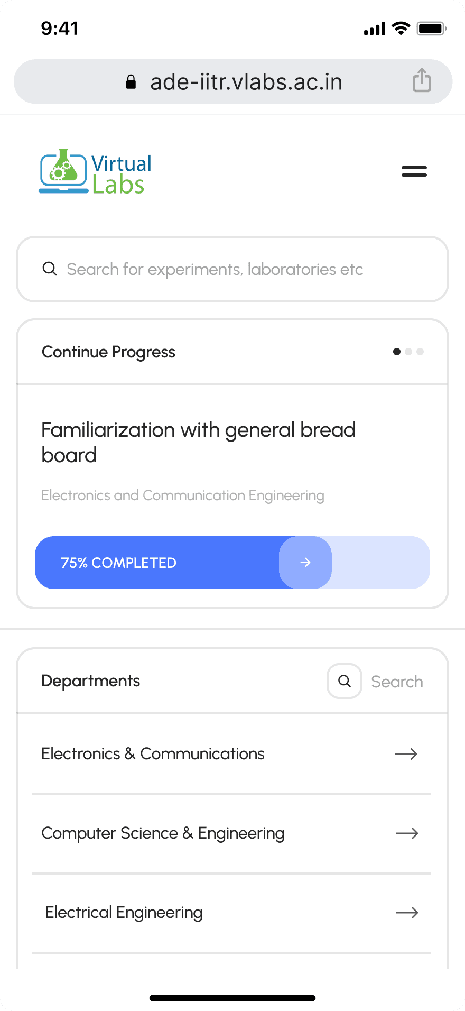This screenshot has width=465, height=1011.
Task: Select the first carousel dot
Action: 397,352
